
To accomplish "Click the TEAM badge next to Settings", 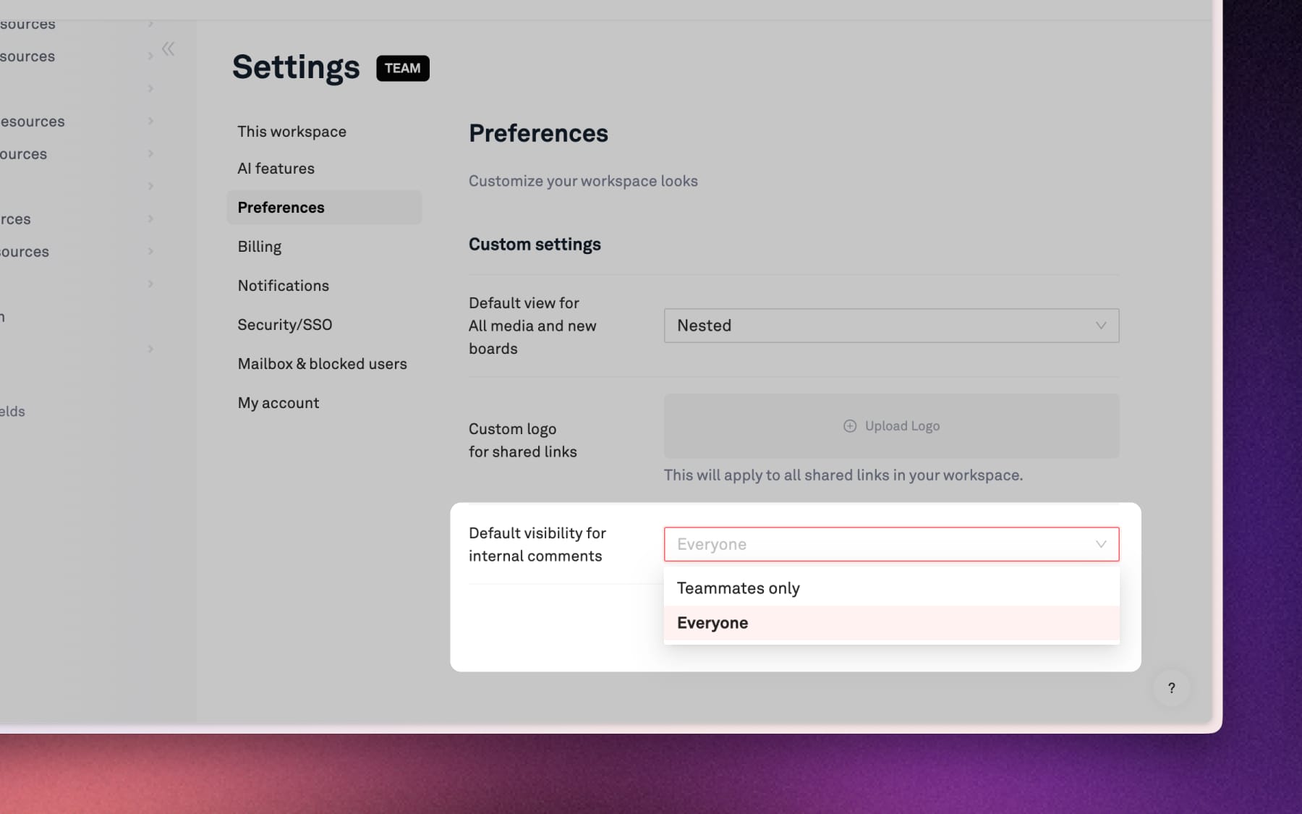I will tap(403, 68).
